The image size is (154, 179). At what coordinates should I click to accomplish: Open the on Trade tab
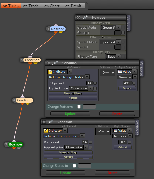point(31,6)
